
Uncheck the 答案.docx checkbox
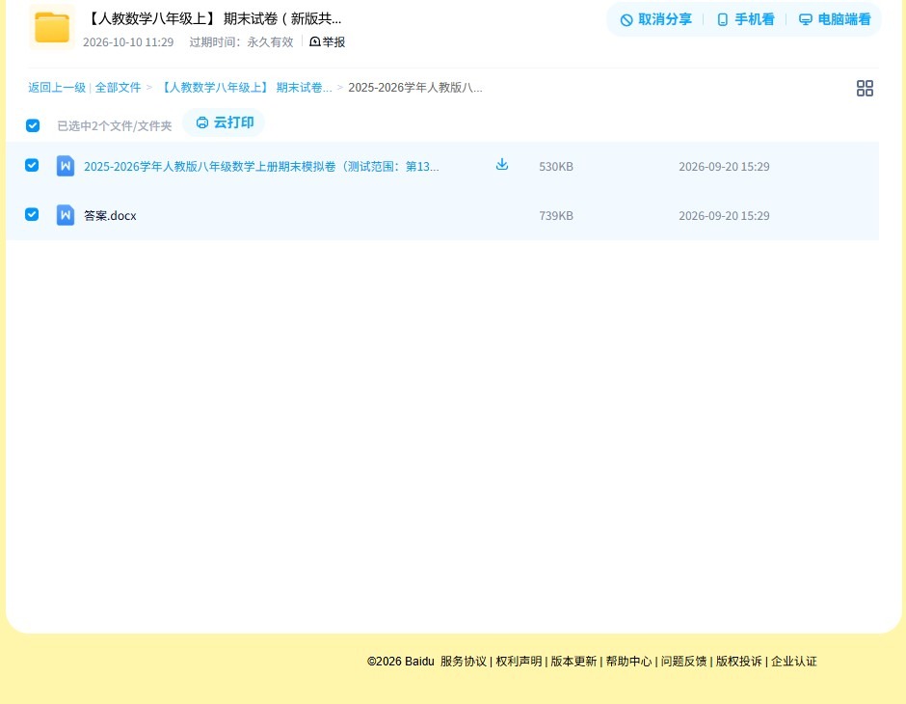click(32, 214)
